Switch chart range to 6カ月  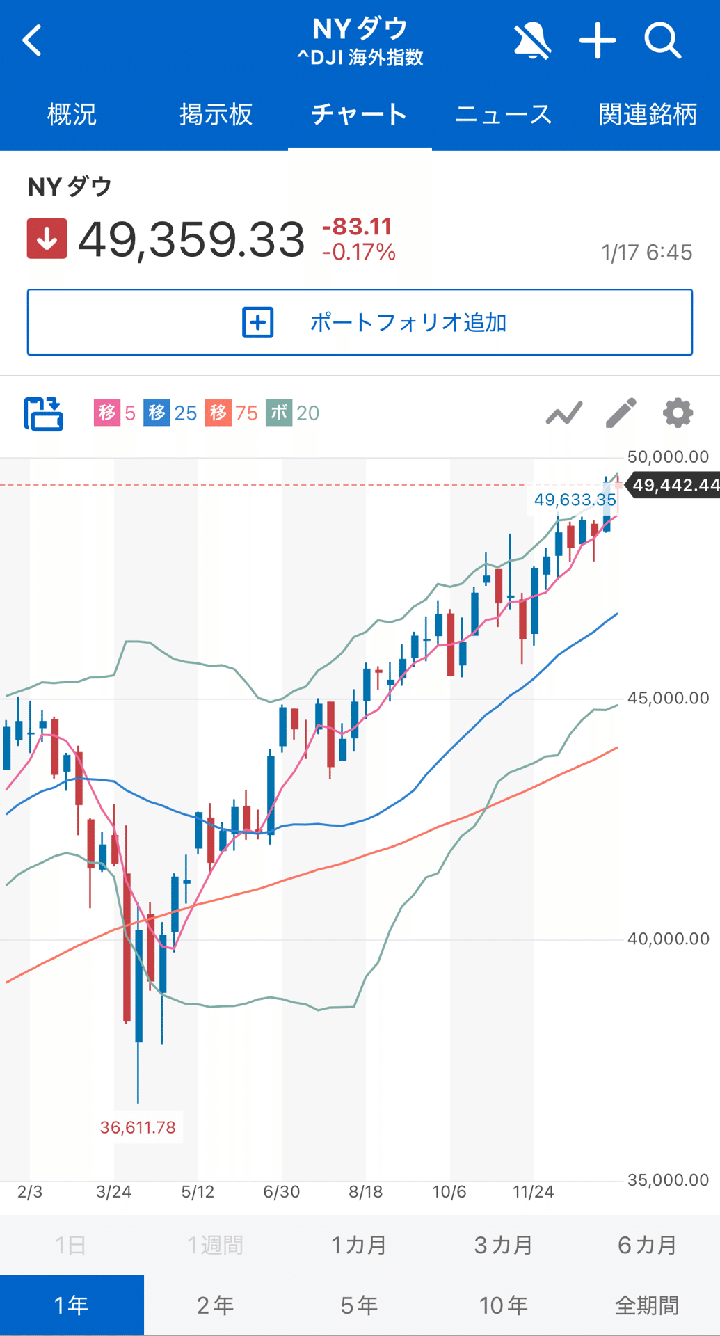coord(648,1246)
